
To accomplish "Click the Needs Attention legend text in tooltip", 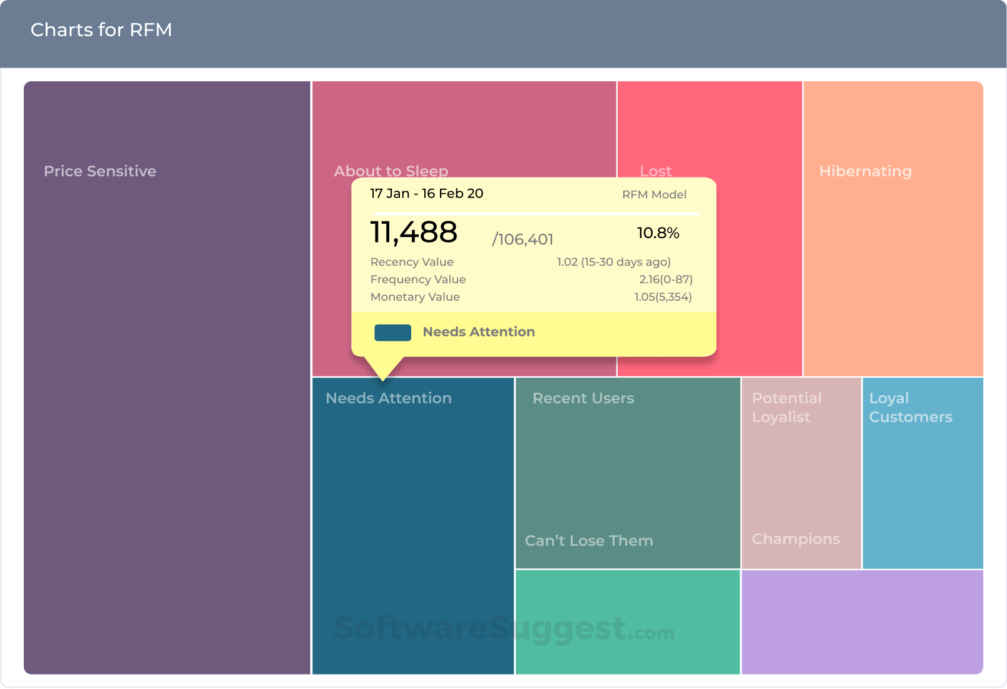I will click(x=479, y=332).
